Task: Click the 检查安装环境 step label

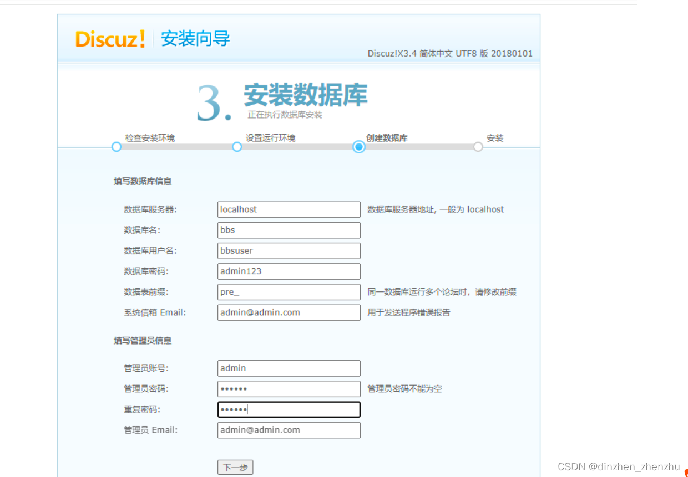Action: coord(150,138)
